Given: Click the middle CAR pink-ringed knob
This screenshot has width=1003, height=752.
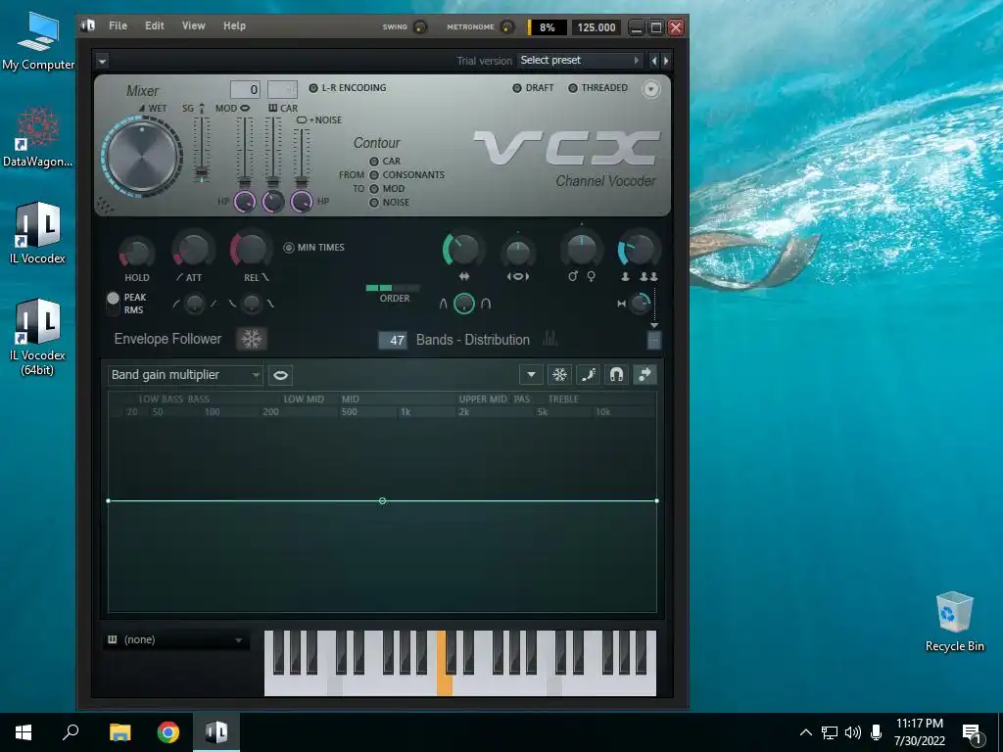Looking at the screenshot, I should pyautogui.click(x=273, y=202).
